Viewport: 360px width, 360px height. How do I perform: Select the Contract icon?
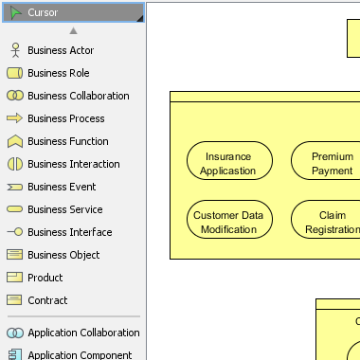click(x=14, y=300)
